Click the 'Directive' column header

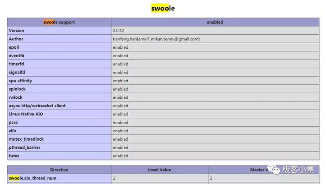[x=59, y=170]
